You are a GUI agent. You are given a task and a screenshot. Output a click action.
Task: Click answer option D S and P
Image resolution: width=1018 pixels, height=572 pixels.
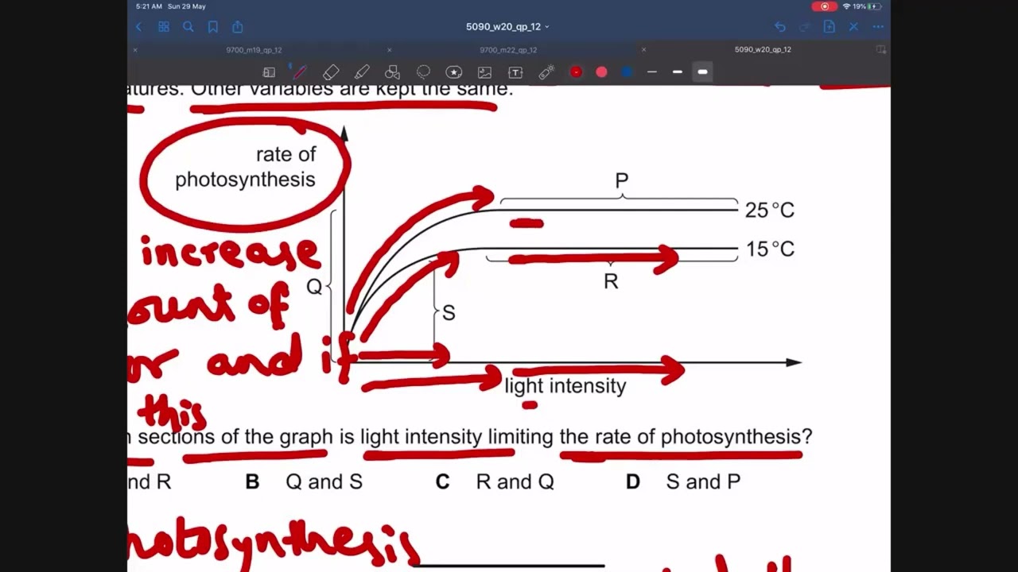[683, 482]
